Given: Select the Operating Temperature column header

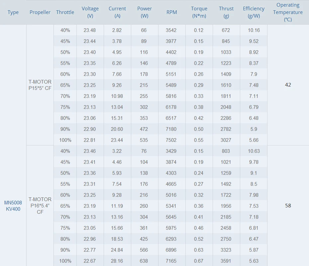Looking at the screenshot, I should coord(288,12).
